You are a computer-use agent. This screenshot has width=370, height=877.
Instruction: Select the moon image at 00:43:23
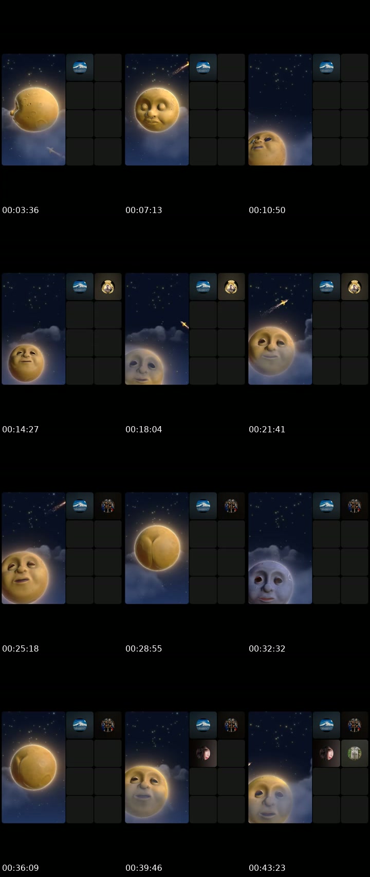(280, 767)
